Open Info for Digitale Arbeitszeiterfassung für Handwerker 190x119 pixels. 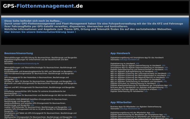coord(170,85)
